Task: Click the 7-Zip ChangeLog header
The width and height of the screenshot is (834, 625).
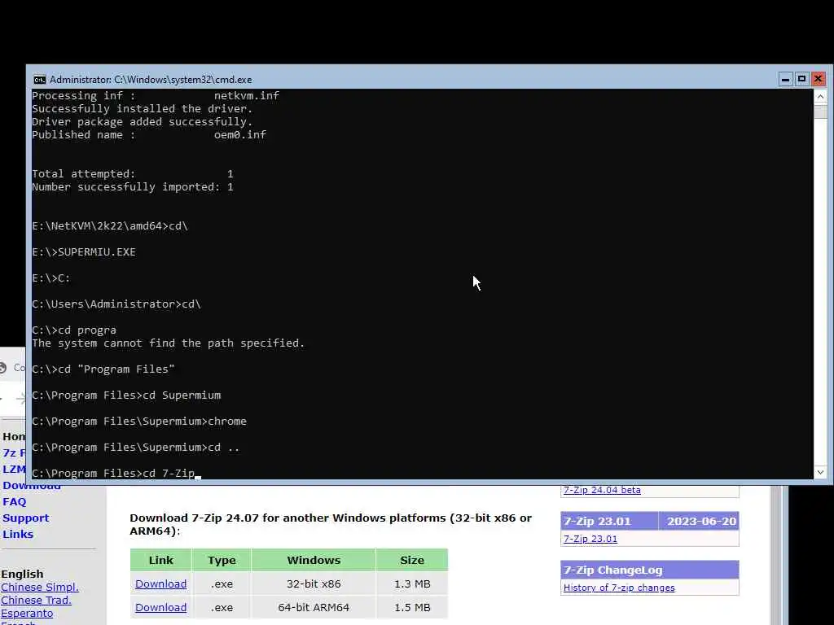Action: tap(649, 570)
